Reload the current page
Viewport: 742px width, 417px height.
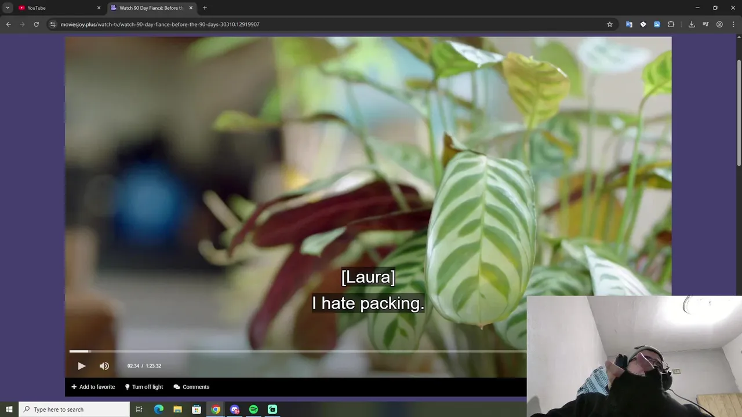click(x=37, y=24)
